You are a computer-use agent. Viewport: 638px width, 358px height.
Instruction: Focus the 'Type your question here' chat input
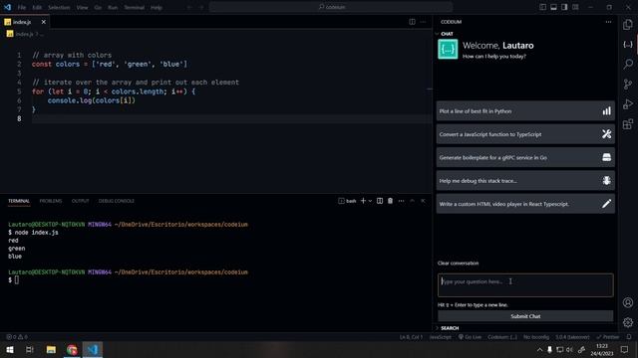coord(525,285)
